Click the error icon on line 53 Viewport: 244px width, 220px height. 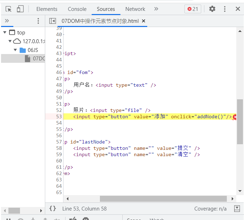[x=235, y=117]
